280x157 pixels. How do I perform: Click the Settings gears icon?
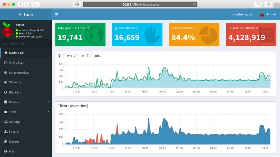click(x=6, y=122)
